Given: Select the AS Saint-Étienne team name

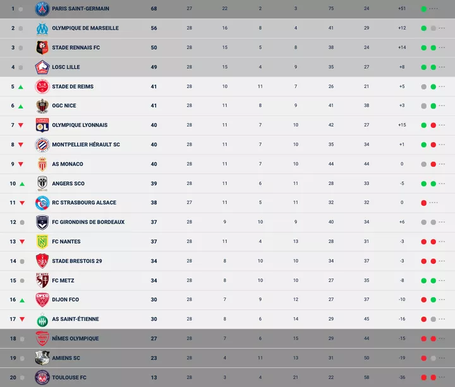Looking at the screenshot, I should (75, 319).
